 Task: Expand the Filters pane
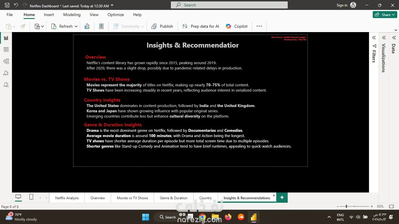point(374,38)
